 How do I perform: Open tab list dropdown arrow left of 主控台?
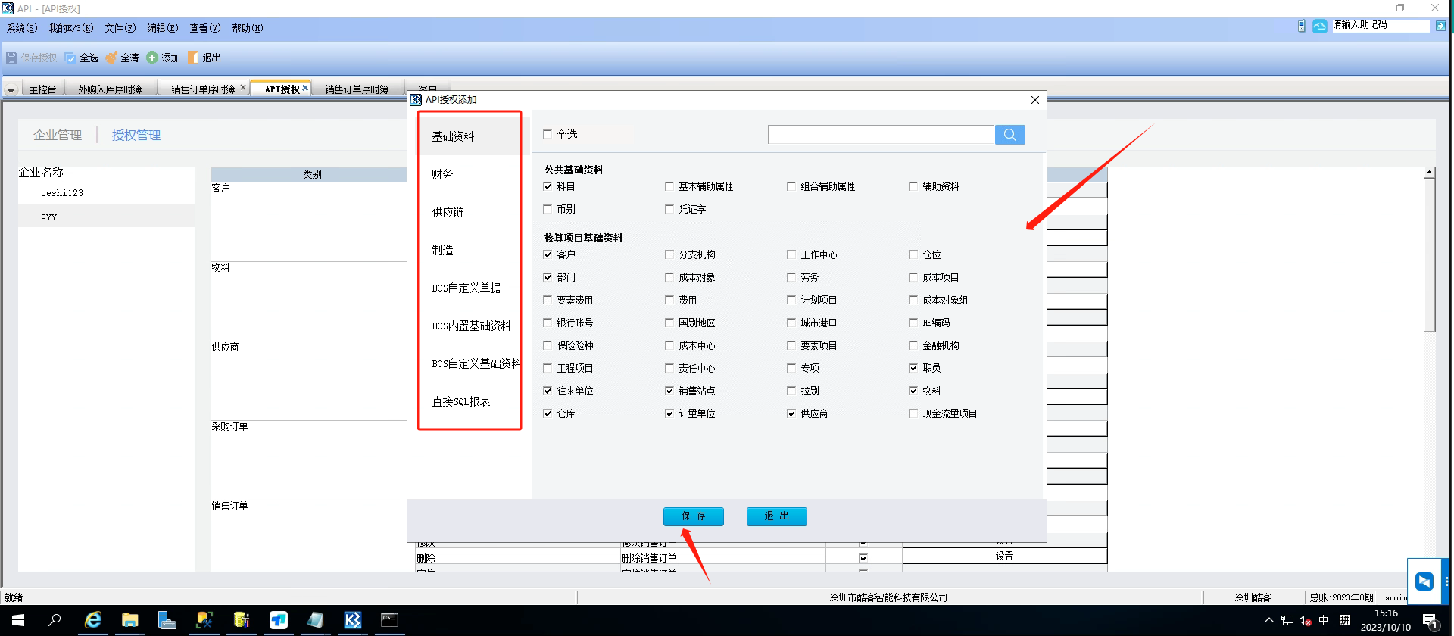(x=11, y=89)
